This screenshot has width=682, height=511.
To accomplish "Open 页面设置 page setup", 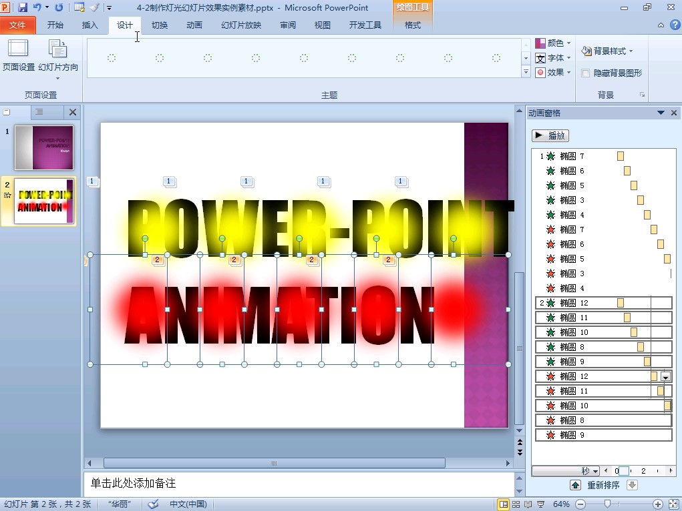I will [18, 55].
